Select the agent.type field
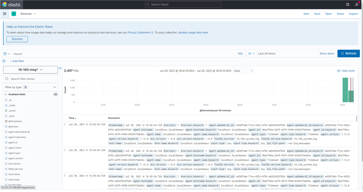The width and height of the screenshot is (363, 192). (14, 153)
